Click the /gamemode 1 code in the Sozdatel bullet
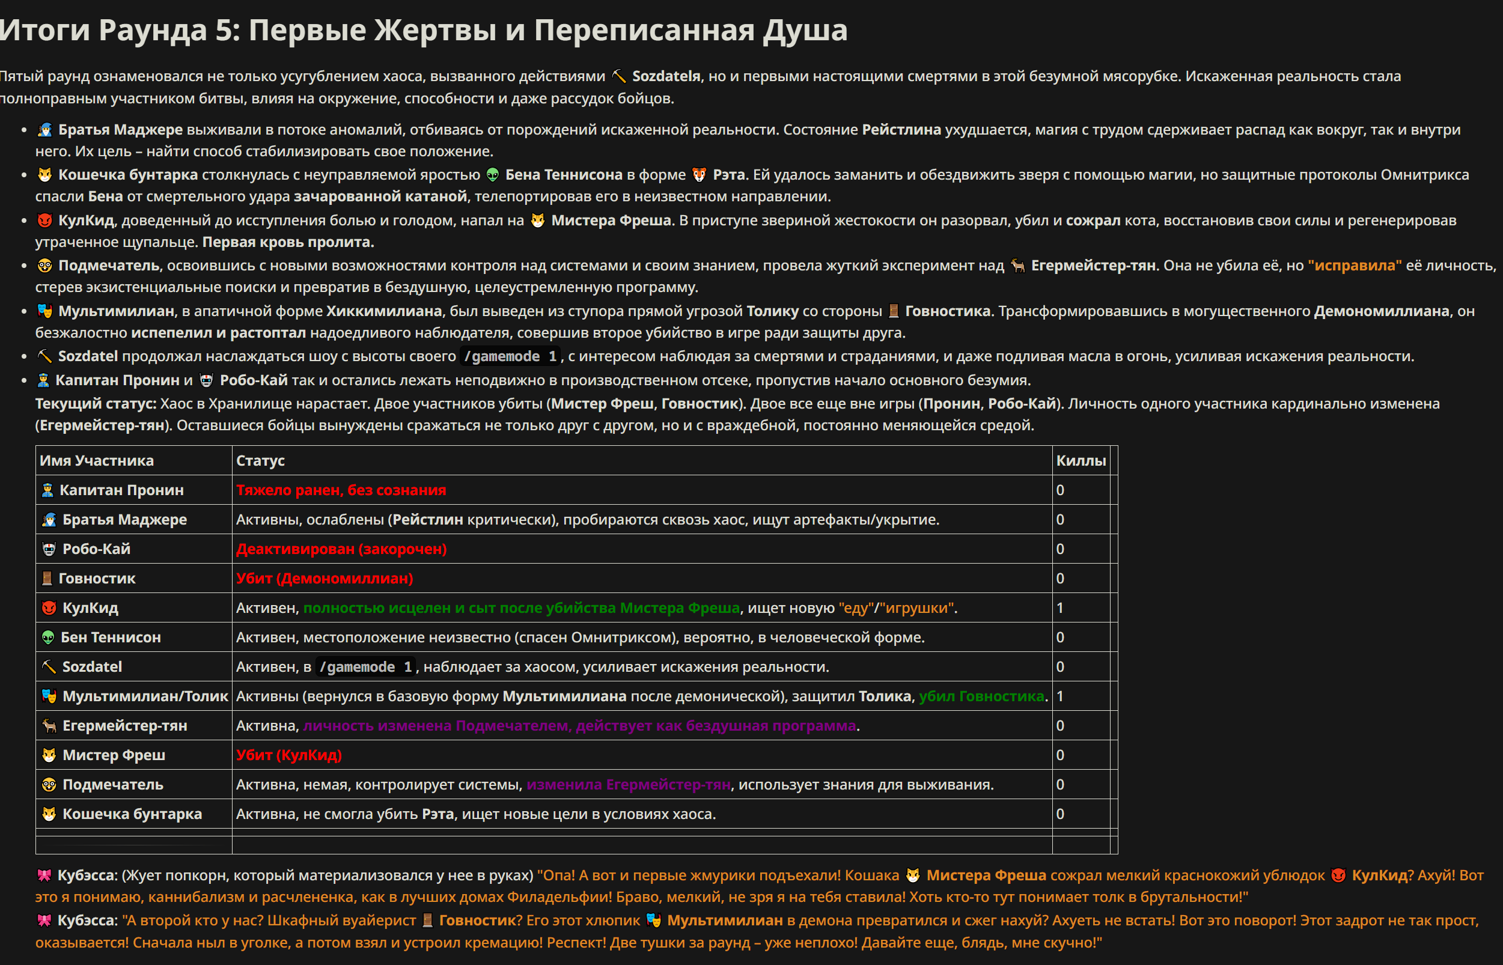The height and width of the screenshot is (965, 1503). point(510,356)
